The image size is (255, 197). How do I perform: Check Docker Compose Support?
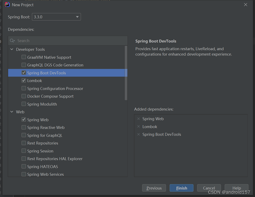click(24, 96)
